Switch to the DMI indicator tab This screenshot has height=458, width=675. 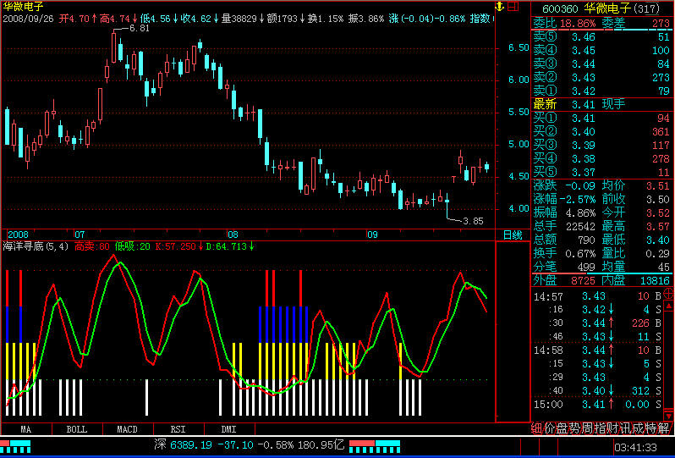click(229, 429)
